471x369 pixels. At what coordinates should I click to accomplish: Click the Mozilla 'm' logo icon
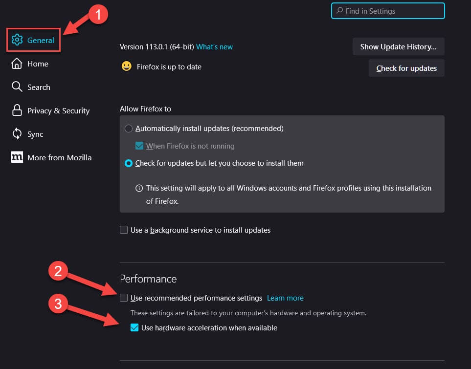(17, 157)
